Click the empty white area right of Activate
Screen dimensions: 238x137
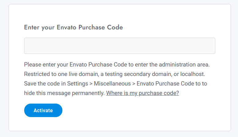point(138,110)
